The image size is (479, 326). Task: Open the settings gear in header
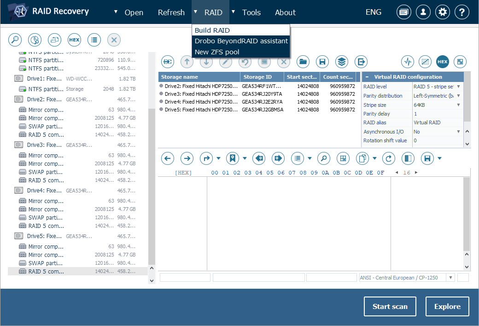click(443, 12)
